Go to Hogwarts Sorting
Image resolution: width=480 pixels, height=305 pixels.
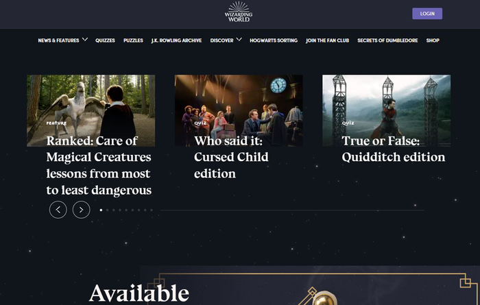point(274,40)
